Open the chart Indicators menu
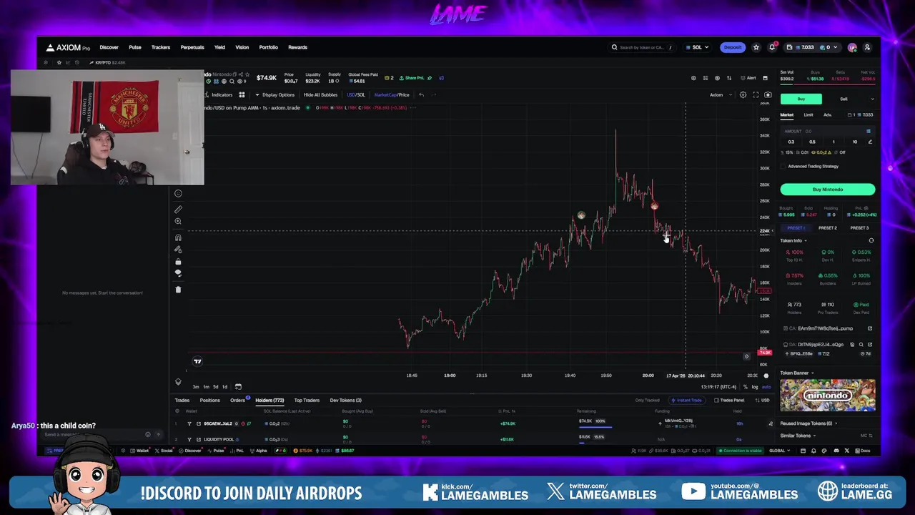915x515 pixels. (219, 94)
